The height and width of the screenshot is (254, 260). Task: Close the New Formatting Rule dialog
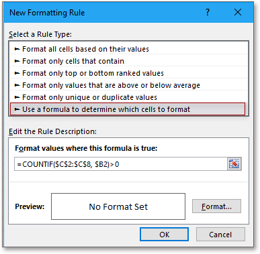point(238,12)
